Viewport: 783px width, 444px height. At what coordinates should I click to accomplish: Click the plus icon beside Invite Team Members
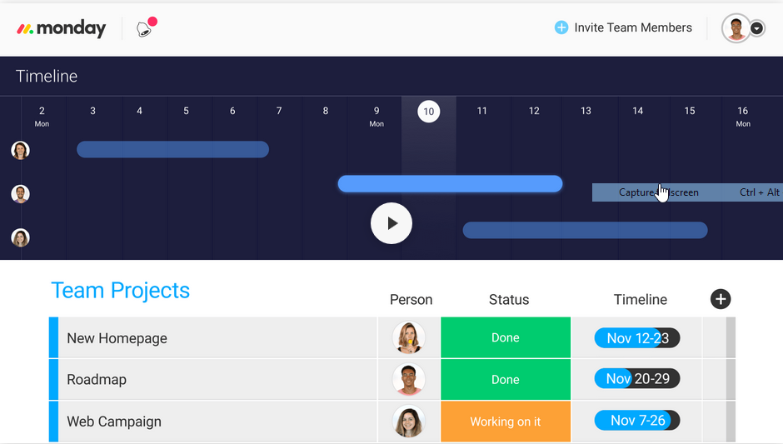point(561,27)
